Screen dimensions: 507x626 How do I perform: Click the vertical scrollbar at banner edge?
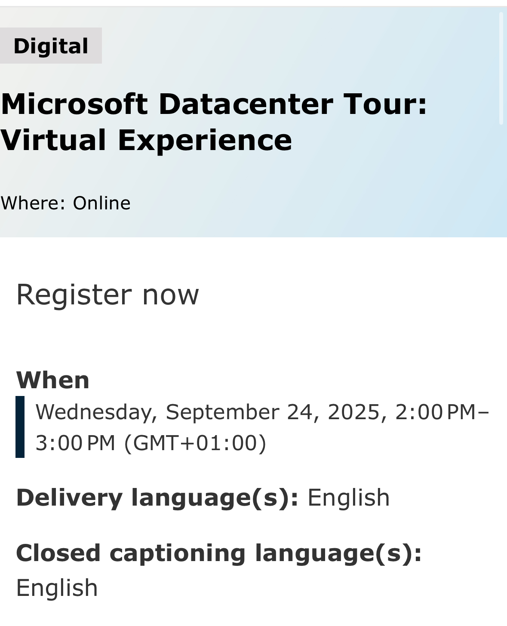pyautogui.click(x=501, y=69)
